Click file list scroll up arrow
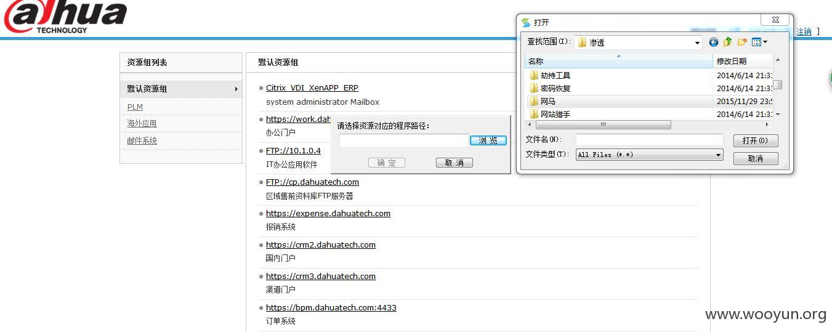This screenshot has height=332, width=832. 778,60
